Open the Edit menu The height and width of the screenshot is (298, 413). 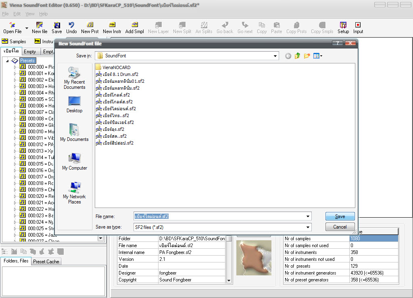(x=17, y=14)
